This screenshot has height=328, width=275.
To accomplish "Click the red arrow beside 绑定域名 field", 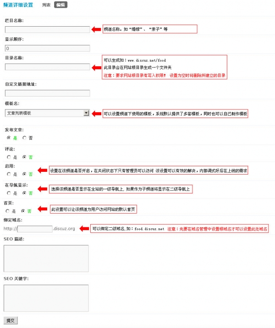I will (83, 228).
